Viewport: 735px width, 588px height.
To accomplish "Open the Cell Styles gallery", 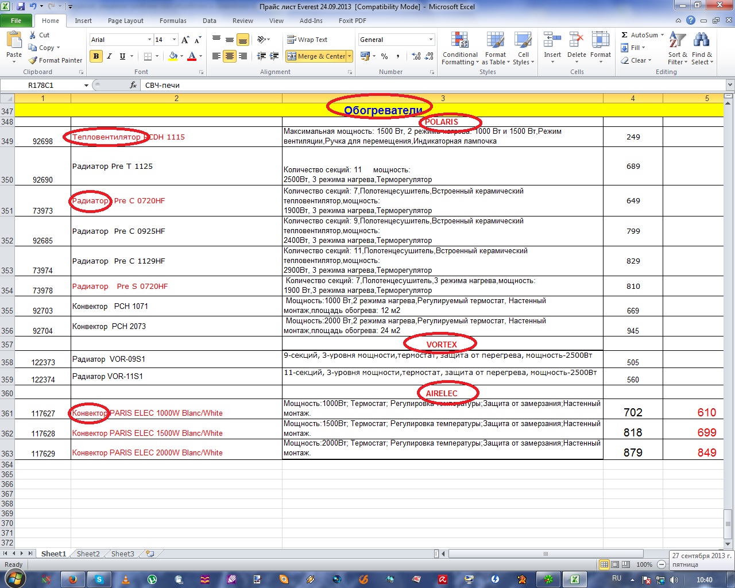I will pyautogui.click(x=523, y=49).
